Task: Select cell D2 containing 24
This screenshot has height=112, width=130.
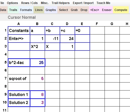Action: [67, 38]
